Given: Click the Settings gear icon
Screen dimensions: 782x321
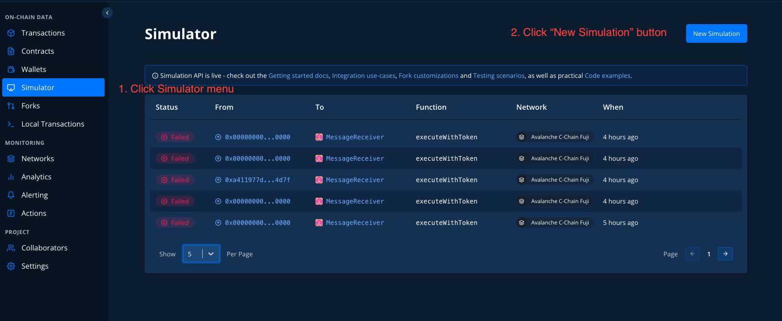Looking at the screenshot, I should 11,266.
